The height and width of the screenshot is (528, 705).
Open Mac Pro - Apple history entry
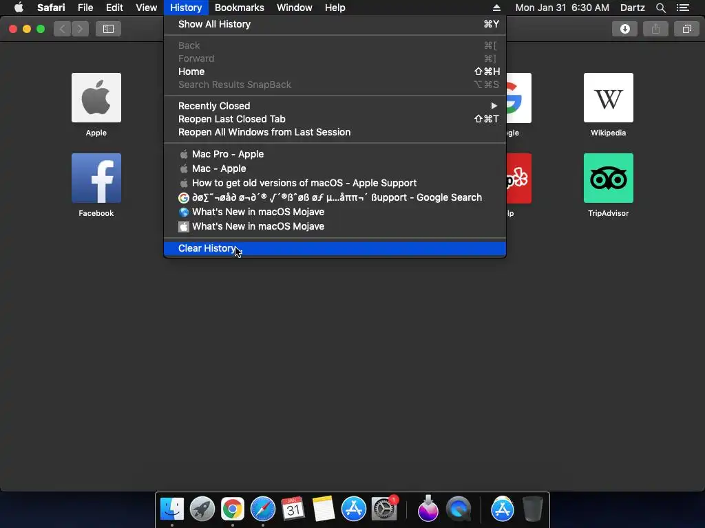click(335, 154)
